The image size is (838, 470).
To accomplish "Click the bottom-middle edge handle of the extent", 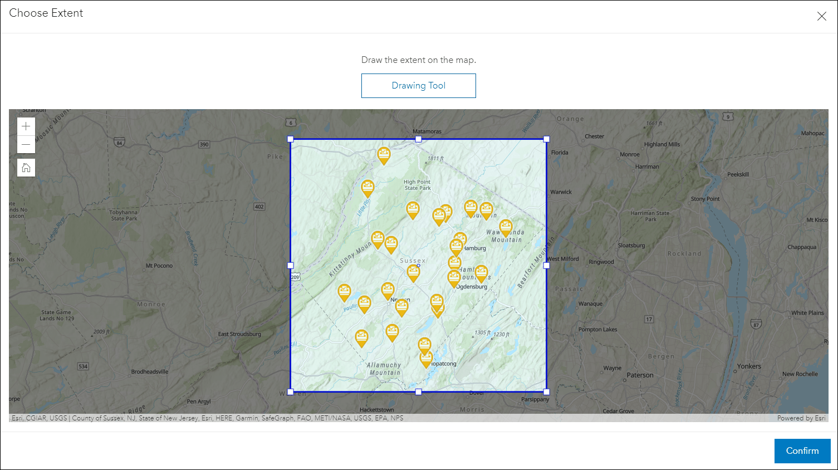I will pos(419,392).
